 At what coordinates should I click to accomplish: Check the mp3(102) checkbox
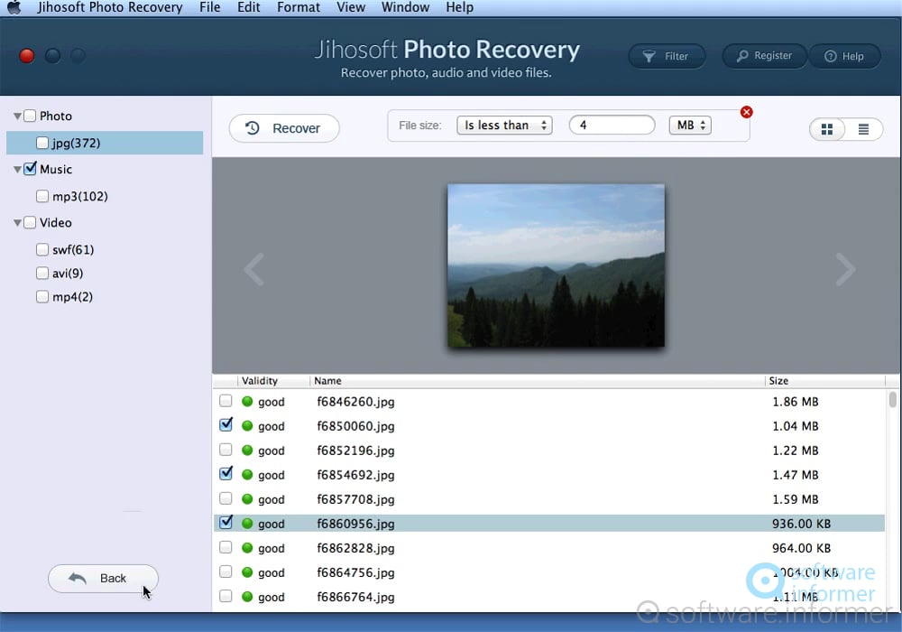click(x=42, y=196)
